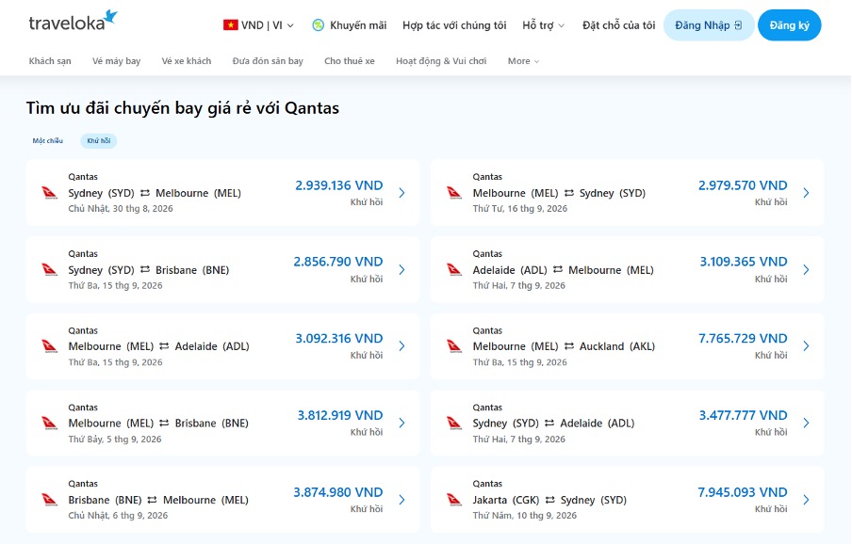The height and width of the screenshot is (544, 852).
Task: Click the Đăng ký button
Action: point(790,25)
